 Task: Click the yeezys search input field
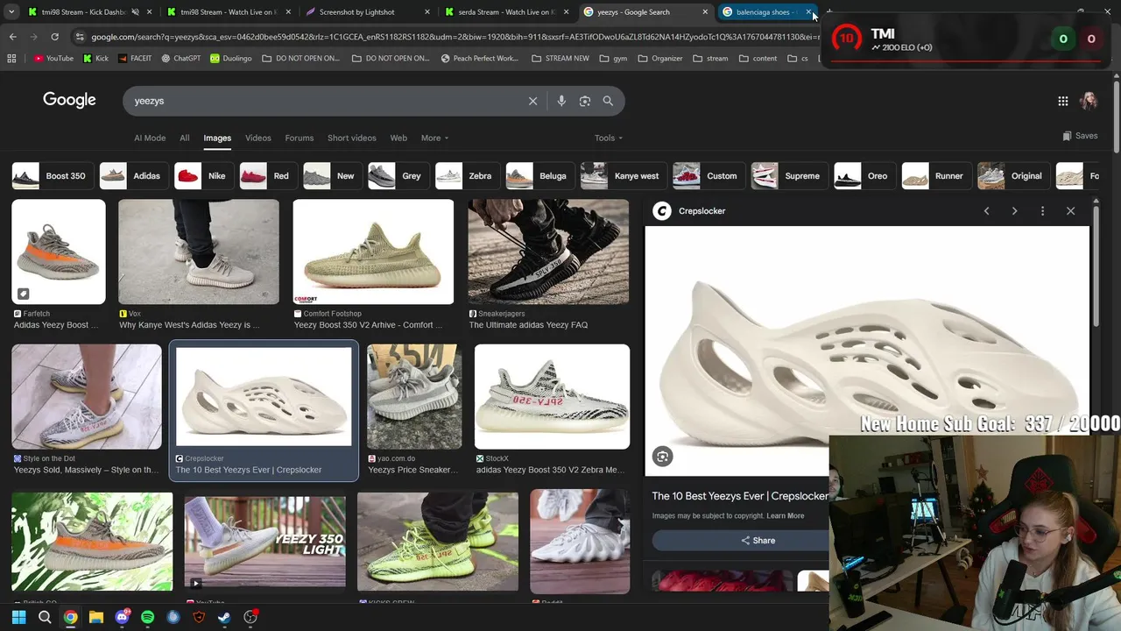click(x=324, y=101)
